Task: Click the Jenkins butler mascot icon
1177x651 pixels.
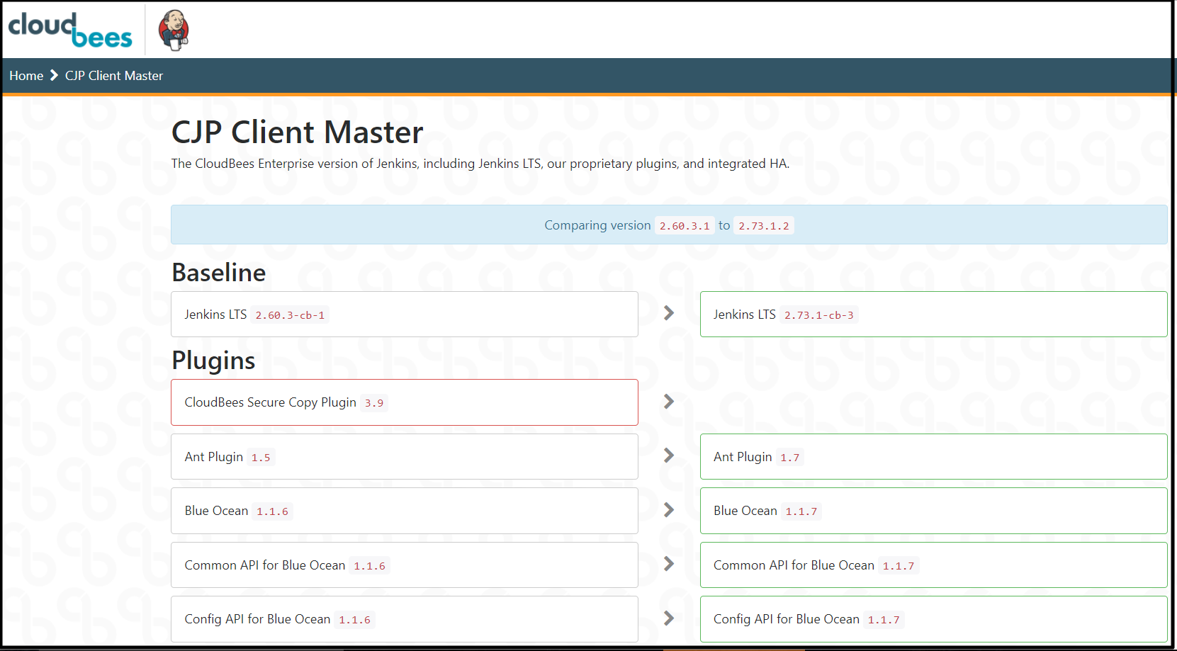Action: click(174, 30)
